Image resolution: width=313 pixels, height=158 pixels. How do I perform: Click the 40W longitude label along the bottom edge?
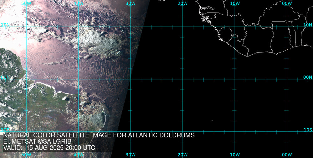pos(79,155)
